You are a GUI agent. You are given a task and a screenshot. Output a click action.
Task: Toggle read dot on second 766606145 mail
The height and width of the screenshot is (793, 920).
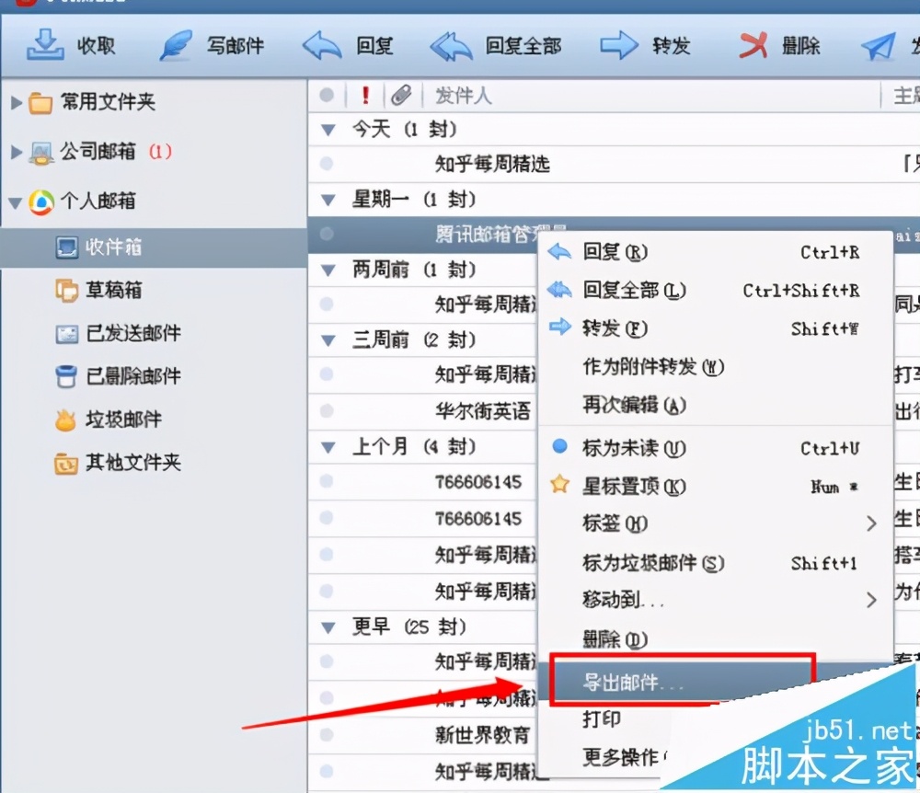click(327, 517)
